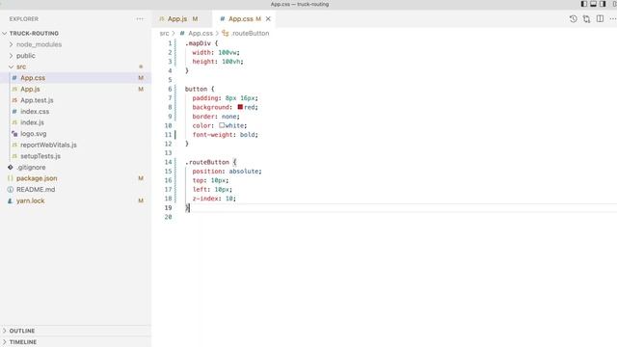Viewport: 617px width, 347px height.
Task: Click the package.json braces icon
Action: tap(11, 178)
